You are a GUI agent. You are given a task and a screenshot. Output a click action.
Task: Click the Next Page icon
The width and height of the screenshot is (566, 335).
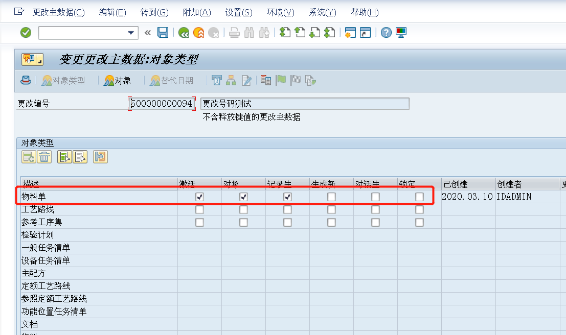point(315,33)
